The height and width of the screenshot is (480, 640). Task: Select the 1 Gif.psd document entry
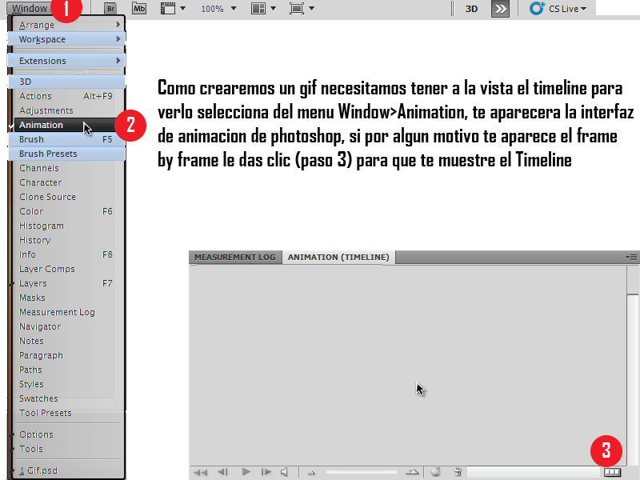pyautogui.click(x=66, y=470)
